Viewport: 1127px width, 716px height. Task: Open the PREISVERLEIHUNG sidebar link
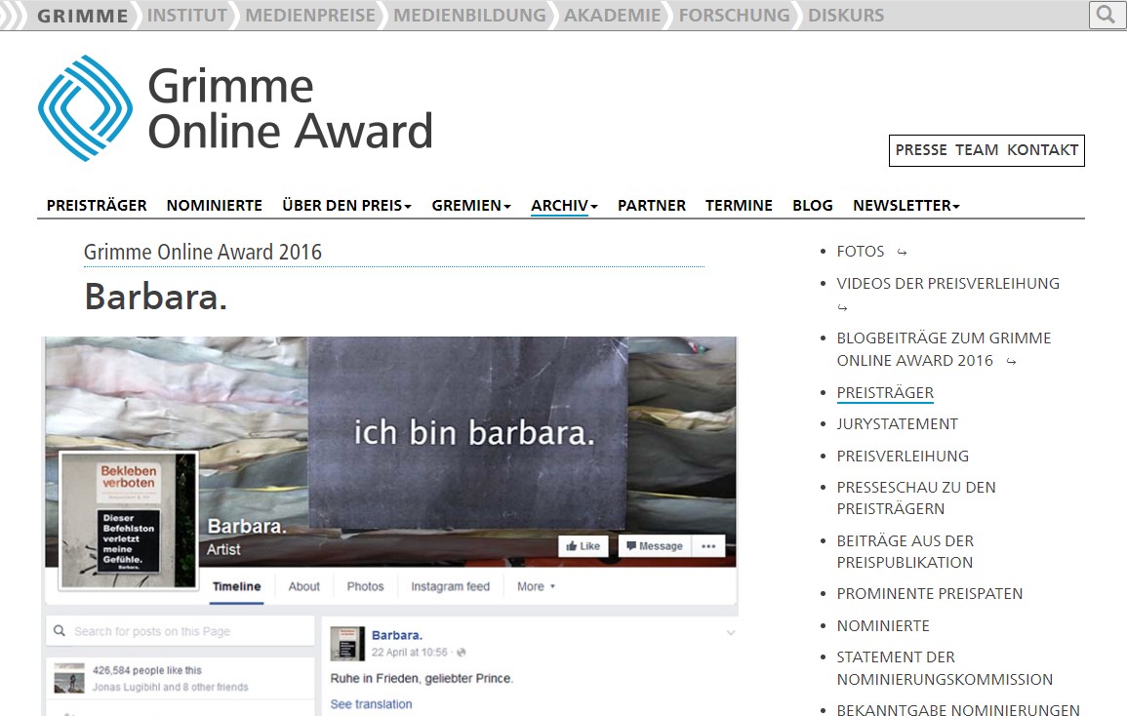[x=903, y=456]
